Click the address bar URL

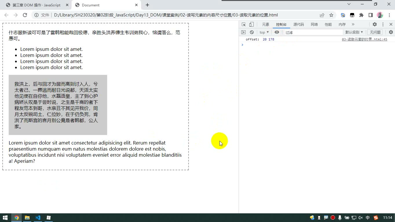click(x=166, y=15)
